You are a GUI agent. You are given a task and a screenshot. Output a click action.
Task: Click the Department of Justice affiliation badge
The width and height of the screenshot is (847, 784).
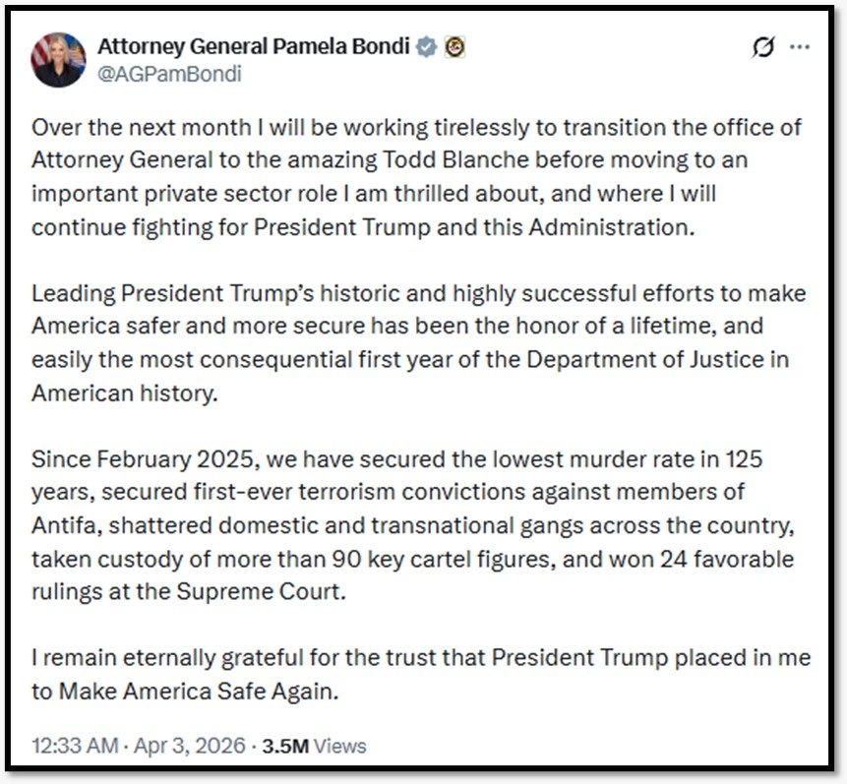pyautogui.click(x=453, y=44)
